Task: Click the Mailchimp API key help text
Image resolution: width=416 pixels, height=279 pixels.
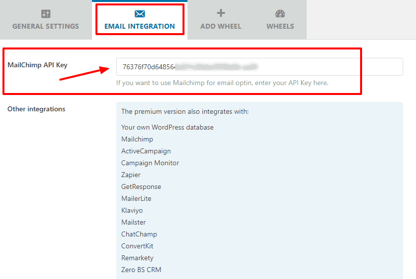Action: (222, 83)
